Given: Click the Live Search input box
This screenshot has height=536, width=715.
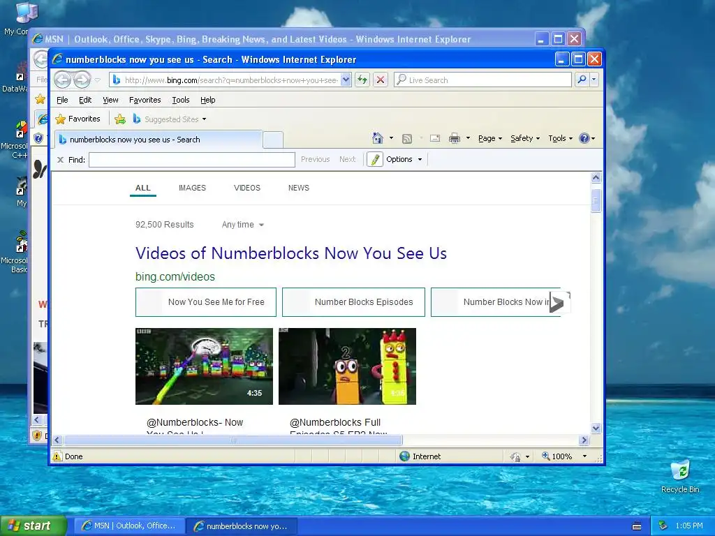Looking at the screenshot, I should point(482,80).
